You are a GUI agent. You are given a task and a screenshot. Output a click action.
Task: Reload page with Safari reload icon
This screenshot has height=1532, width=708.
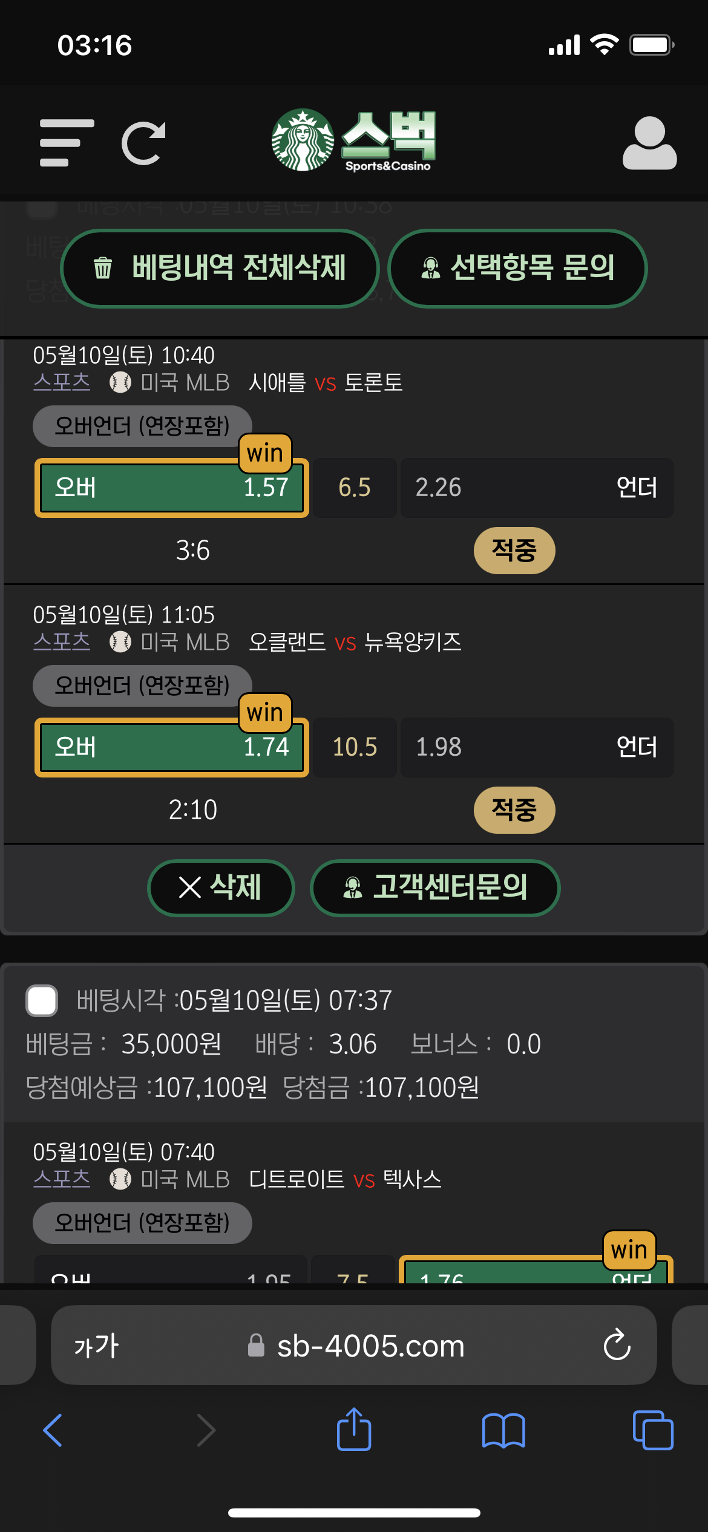[x=617, y=1345]
